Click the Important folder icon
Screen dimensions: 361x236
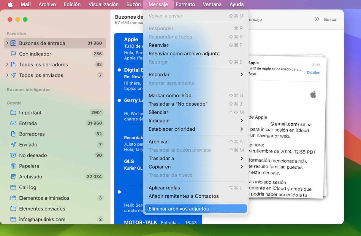pyautogui.click(x=13, y=113)
